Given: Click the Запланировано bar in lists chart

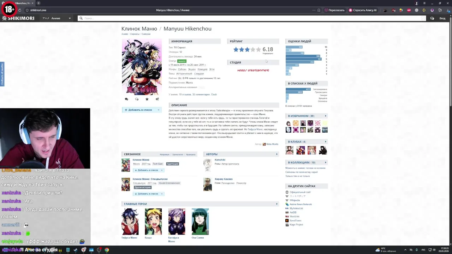Looking at the screenshot, I should [298, 89].
